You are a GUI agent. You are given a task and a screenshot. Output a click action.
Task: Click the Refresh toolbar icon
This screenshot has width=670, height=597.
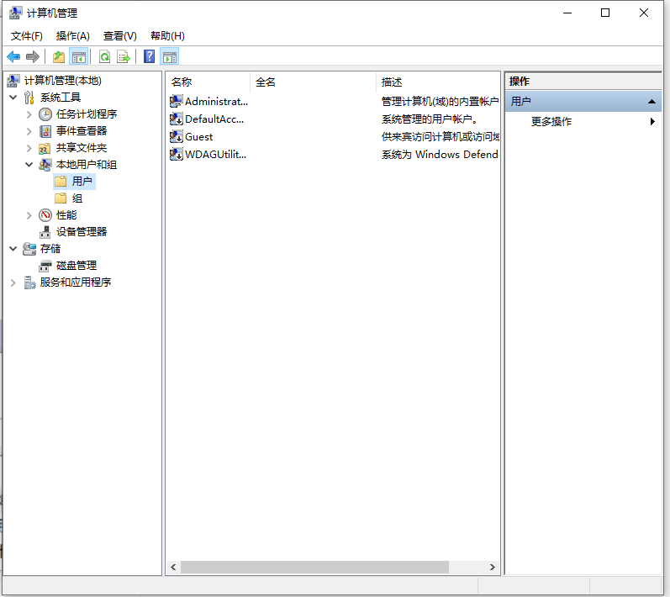coord(104,56)
